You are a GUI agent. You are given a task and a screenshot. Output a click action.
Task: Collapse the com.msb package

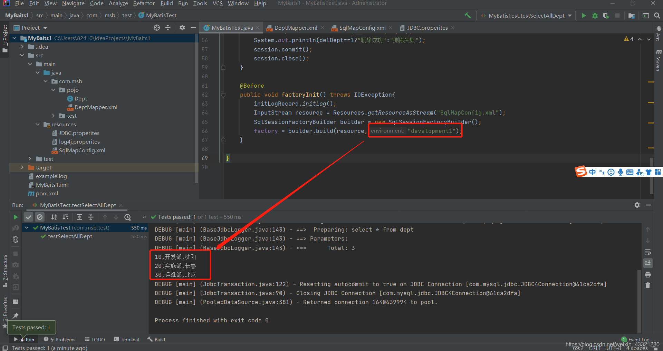point(46,81)
